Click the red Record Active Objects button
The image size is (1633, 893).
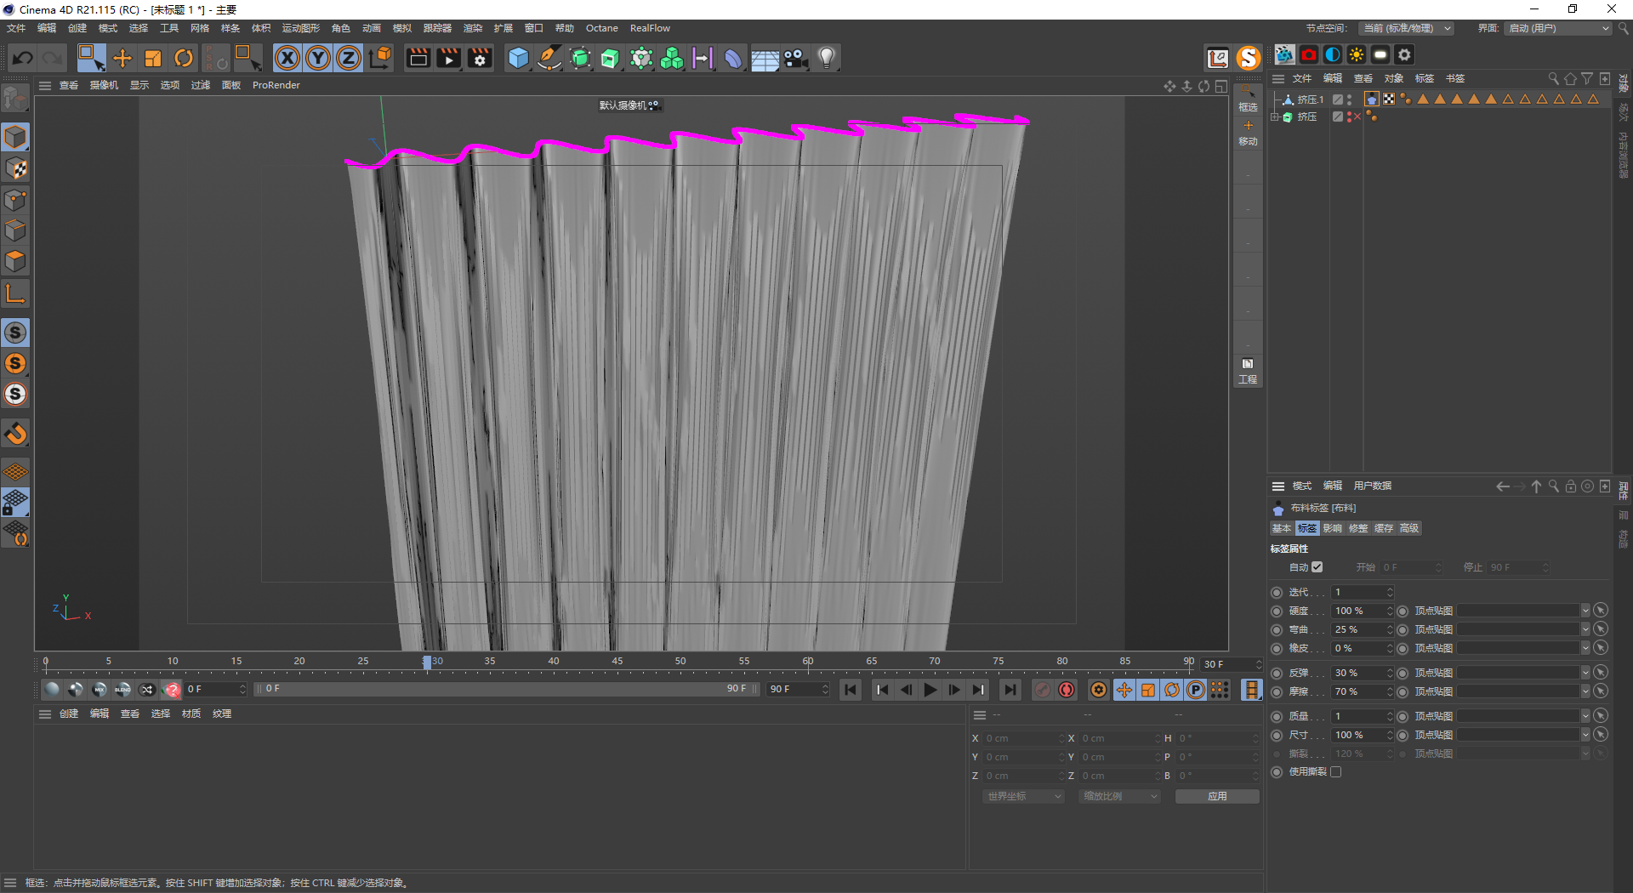coord(1042,690)
